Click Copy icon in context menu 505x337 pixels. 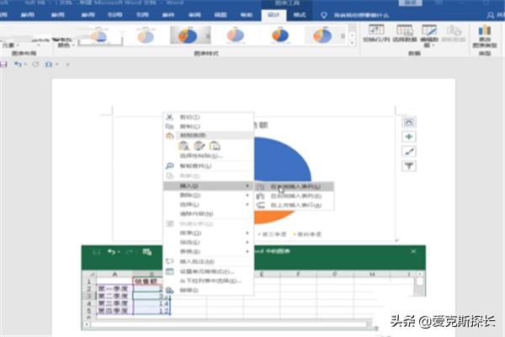169,126
